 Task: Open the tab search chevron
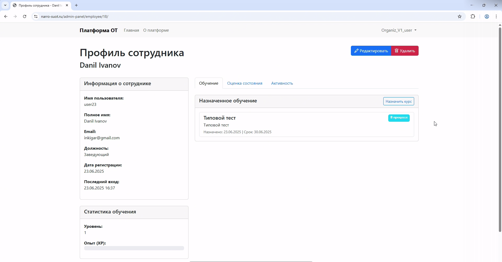pos(5,5)
